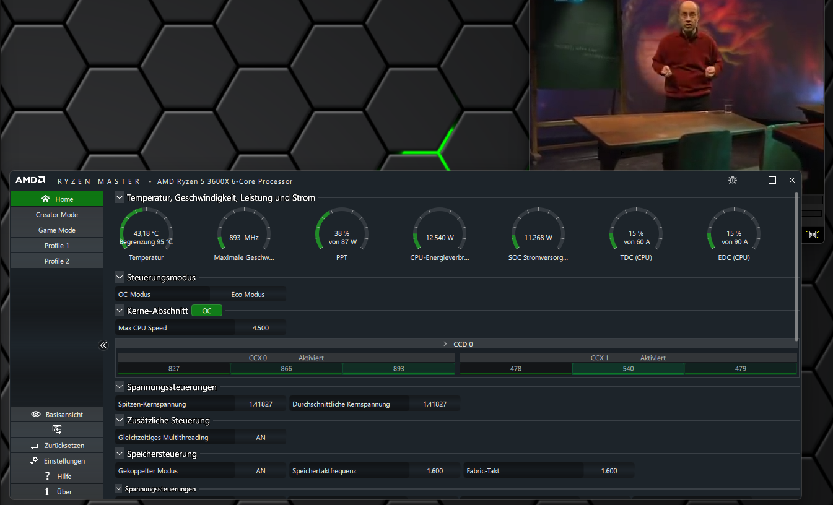Viewport: 833px width, 505px height.
Task: Open the Über info page
Action: (57, 491)
